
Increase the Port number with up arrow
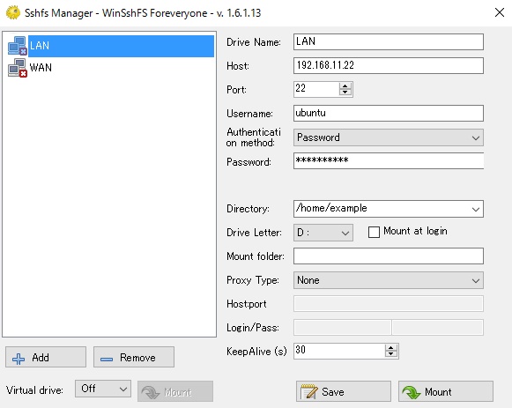click(x=345, y=85)
